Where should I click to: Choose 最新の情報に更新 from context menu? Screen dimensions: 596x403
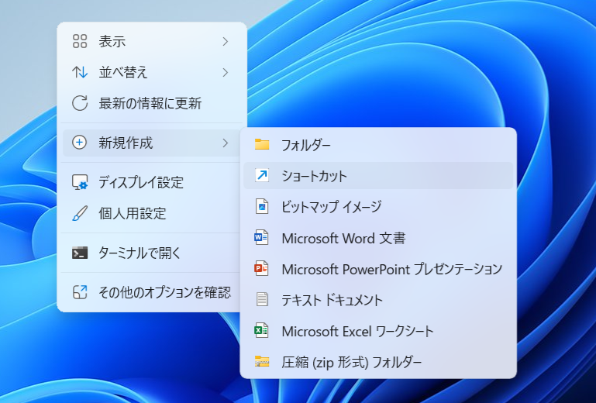point(152,103)
